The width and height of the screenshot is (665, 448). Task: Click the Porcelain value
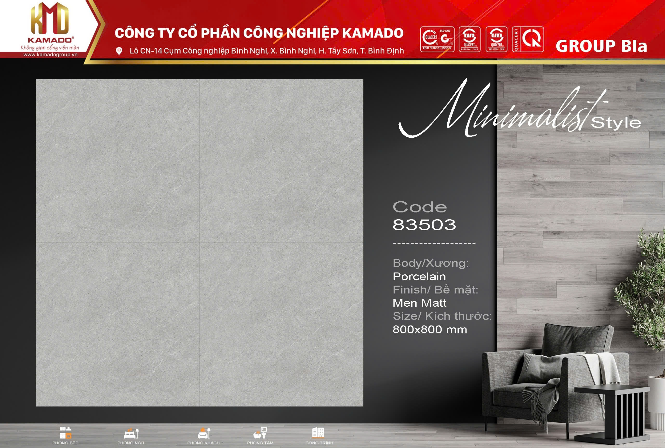[419, 276]
